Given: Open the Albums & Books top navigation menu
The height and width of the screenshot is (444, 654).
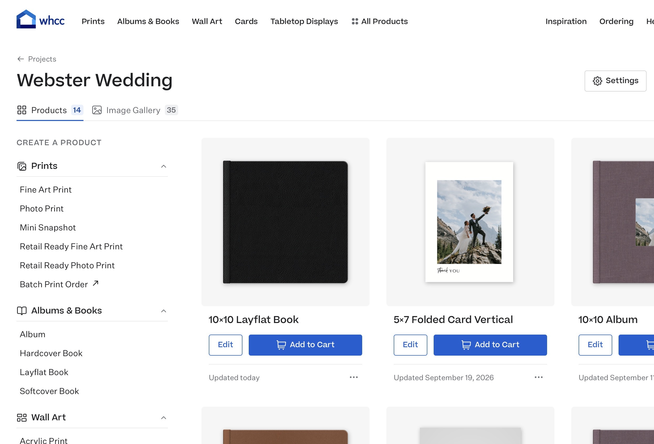Looking at the screenshot, I should (x=148, y=21).
